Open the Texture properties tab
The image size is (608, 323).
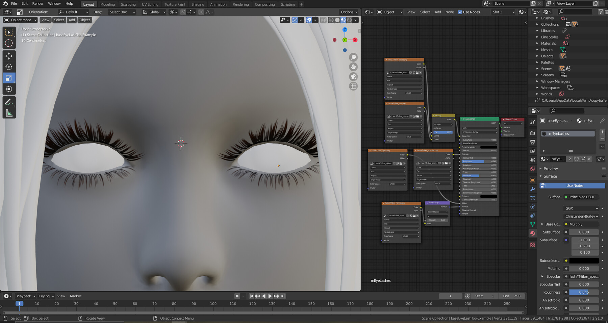click(x=533, y=245)
